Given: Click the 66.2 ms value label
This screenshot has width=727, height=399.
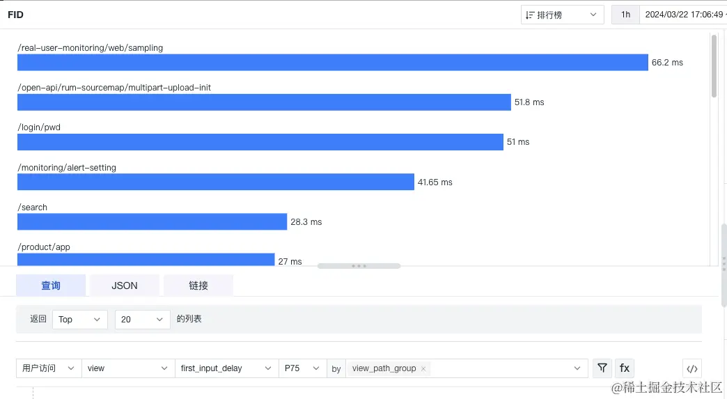Looking at the screenshot, I should pyautogui.click(x=667, y=63).
